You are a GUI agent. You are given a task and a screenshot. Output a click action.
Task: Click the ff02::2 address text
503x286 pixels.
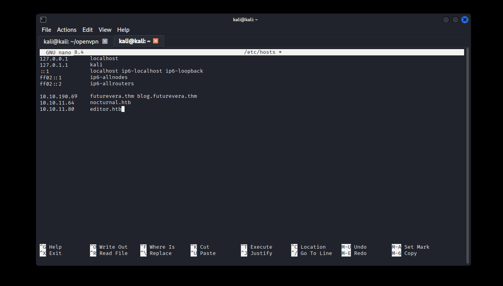click(51, 84)
